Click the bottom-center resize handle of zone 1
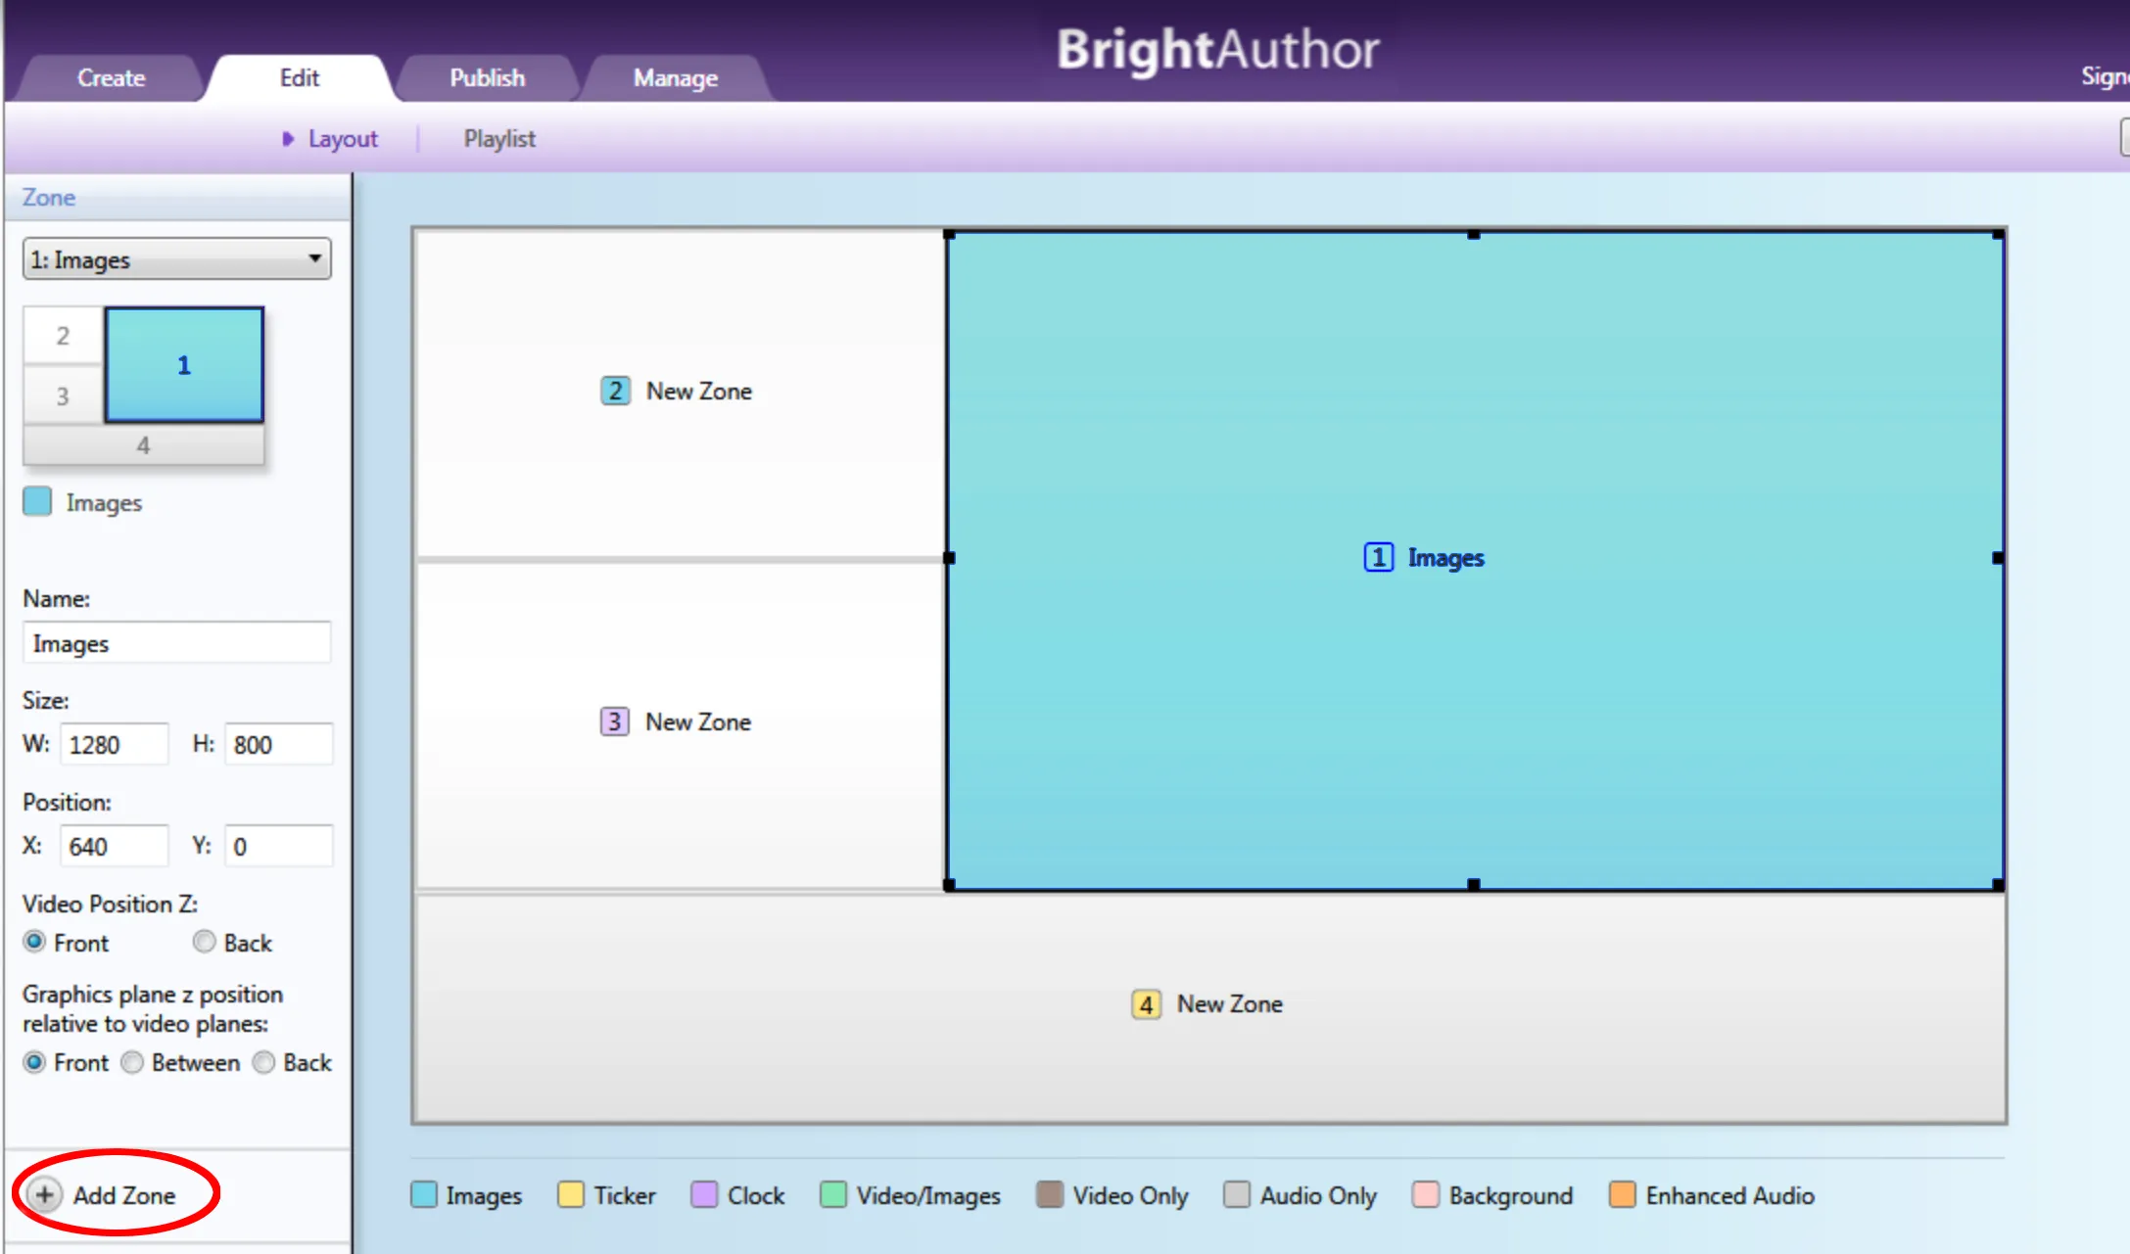Screen dimensions: 2130x1254 [1474, 885]
